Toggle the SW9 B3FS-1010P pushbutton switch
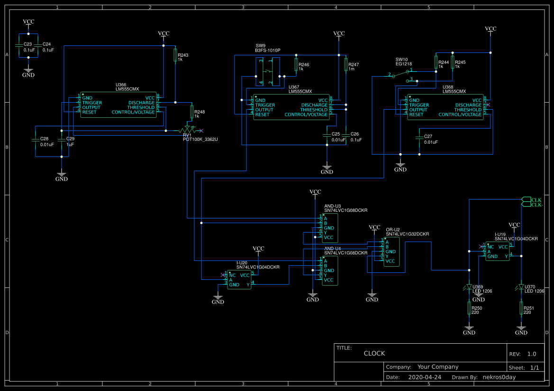Image resolution: width=554 pixels, height=391 pixels. (268, 71)
